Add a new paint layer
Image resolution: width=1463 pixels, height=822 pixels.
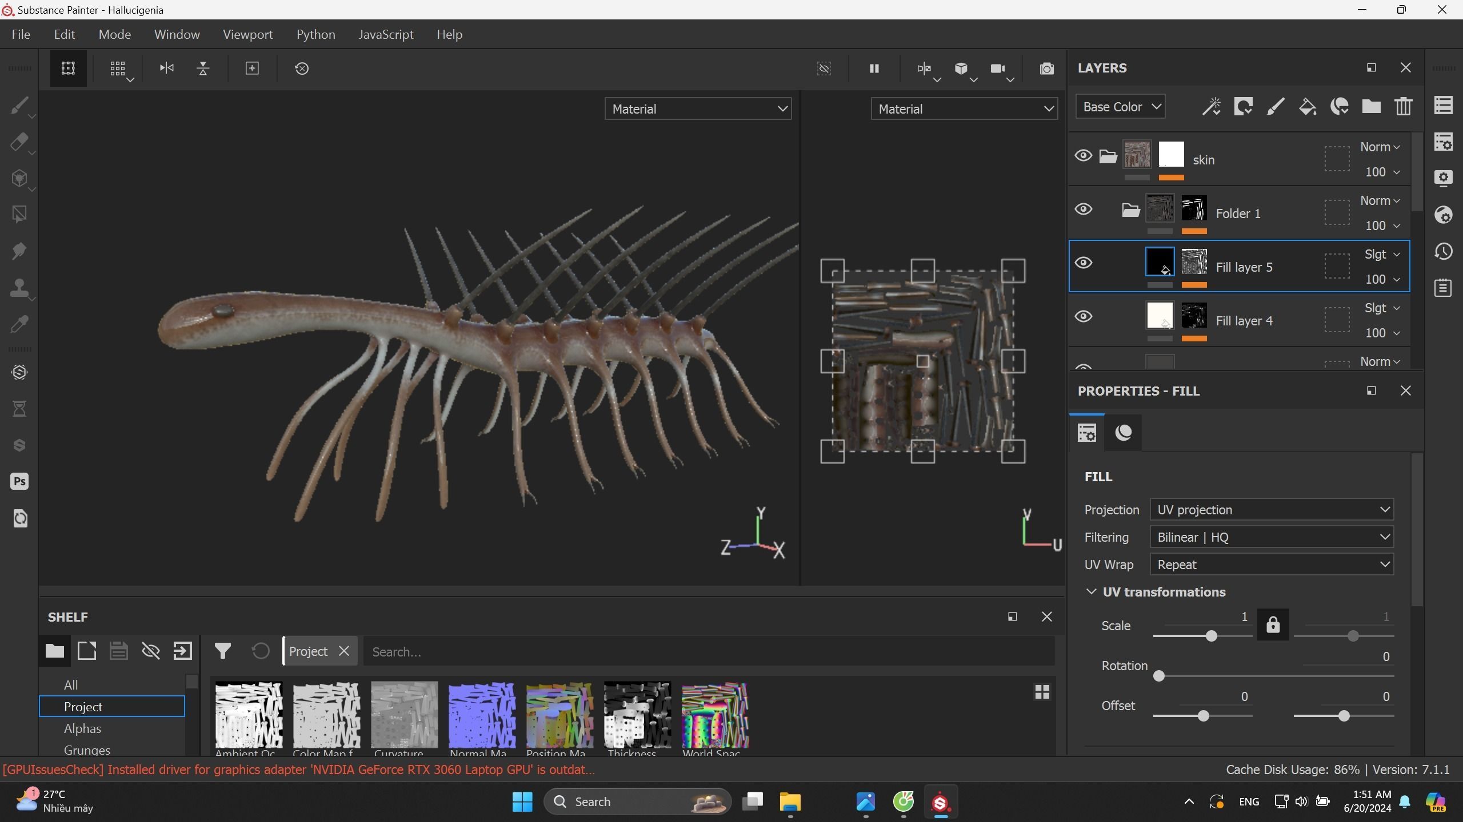click(1275, 107)
